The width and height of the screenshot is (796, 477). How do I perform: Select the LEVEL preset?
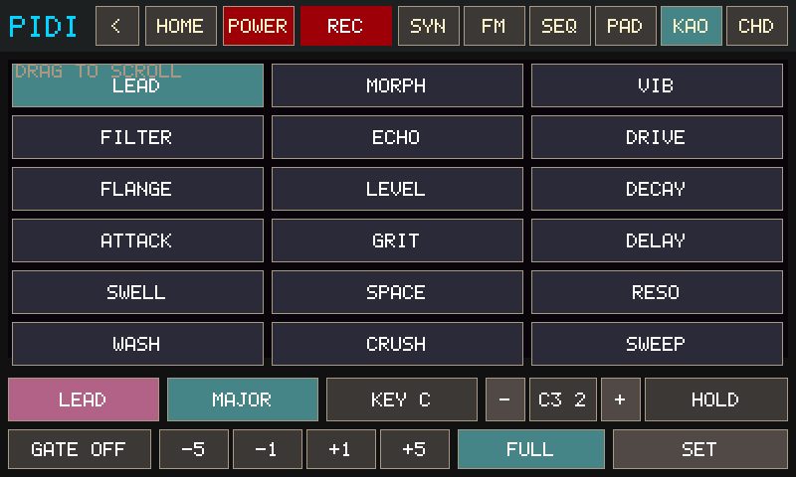(x=397, y=189)
